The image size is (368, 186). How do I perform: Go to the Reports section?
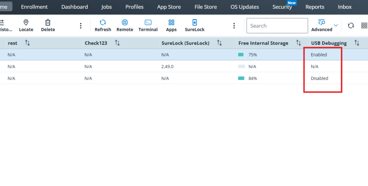click(315, 7)
